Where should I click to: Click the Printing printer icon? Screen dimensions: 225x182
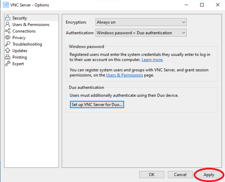coord(8,57)
